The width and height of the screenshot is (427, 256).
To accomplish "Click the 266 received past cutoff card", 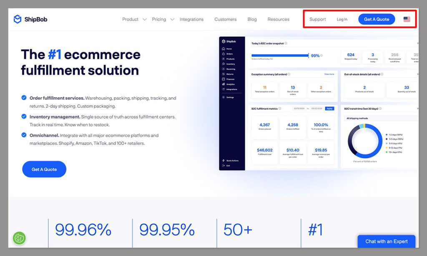I will pyautogui.click(x=394, y=57).
